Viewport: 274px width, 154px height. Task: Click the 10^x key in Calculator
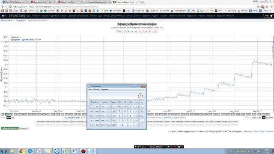(x=114, y=125)
